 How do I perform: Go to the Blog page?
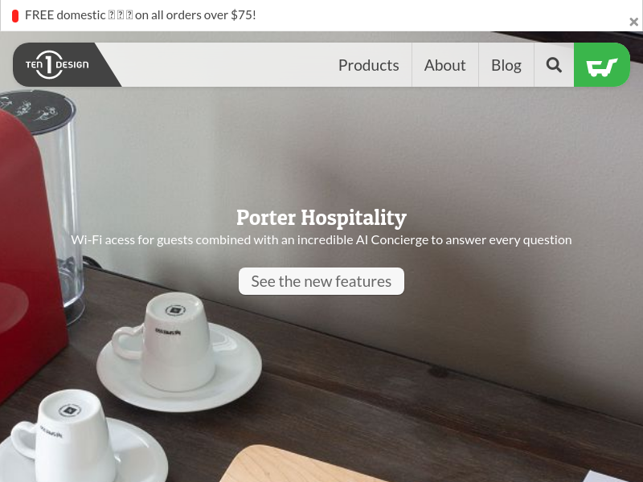pos(506,65)
